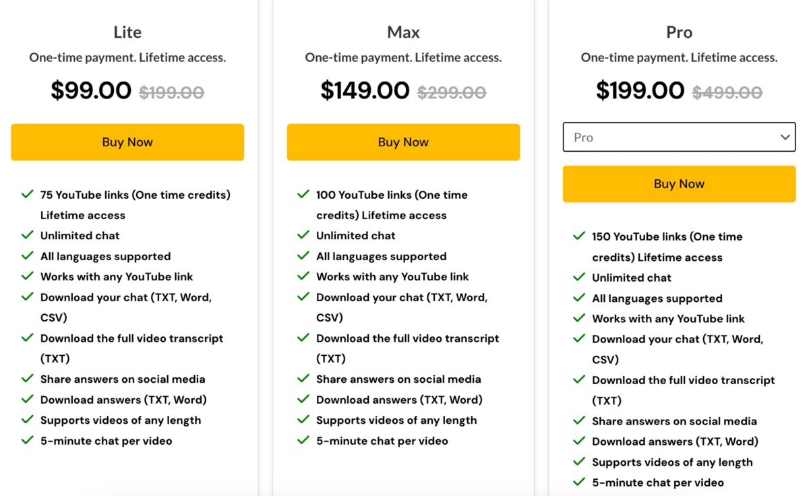This screenshot has height=496, width=809.
Task: Click the Max plan Buy Now button
Action: [x=403, y=142]
